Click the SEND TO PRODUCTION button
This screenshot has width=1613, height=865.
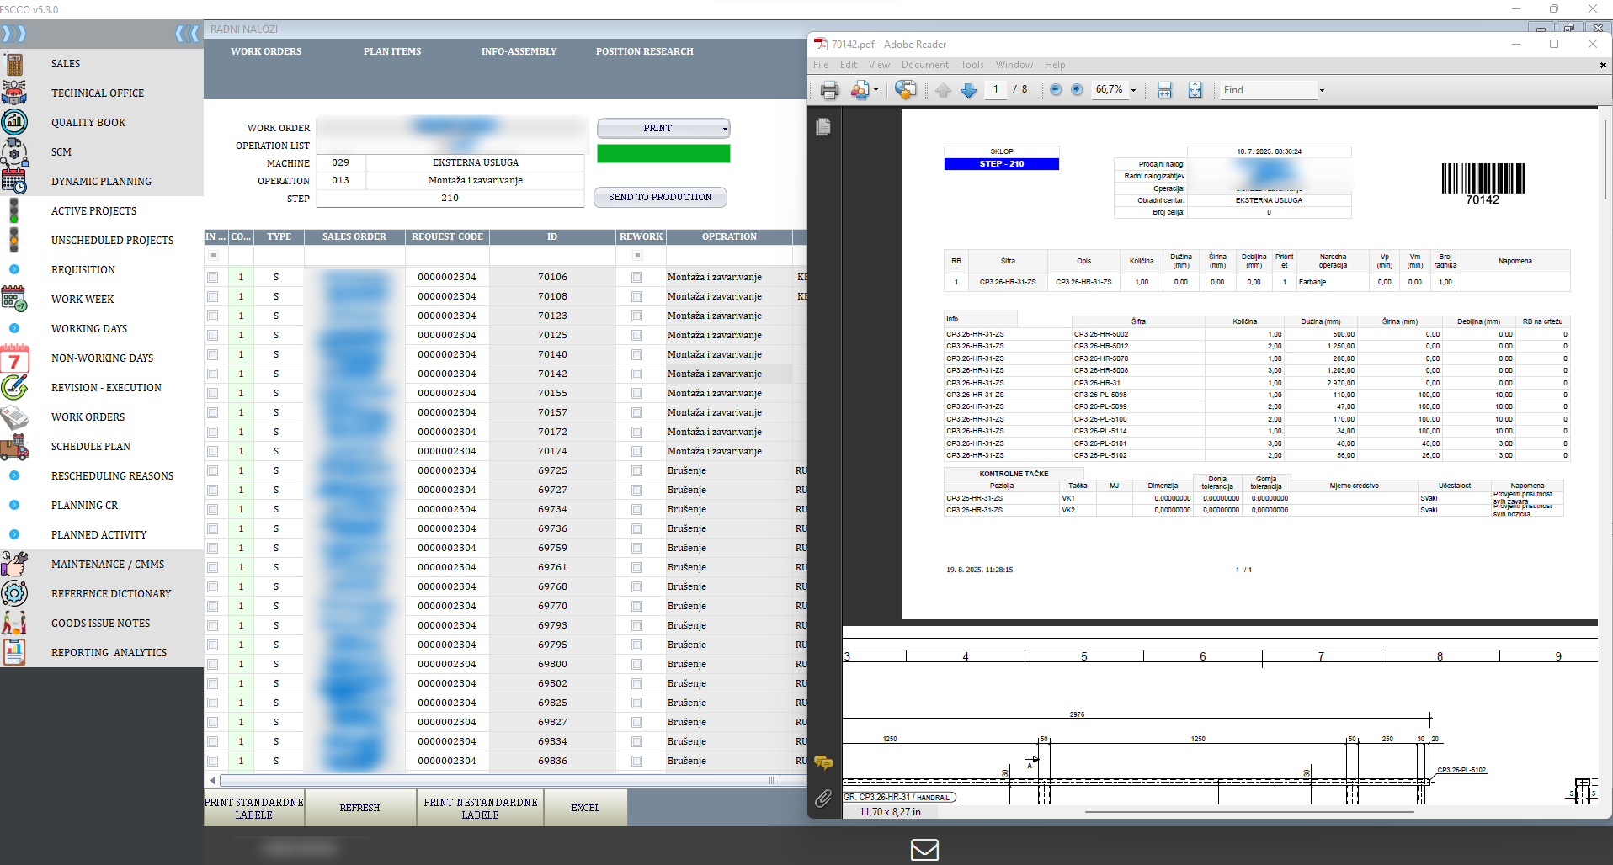pos(660,197)
